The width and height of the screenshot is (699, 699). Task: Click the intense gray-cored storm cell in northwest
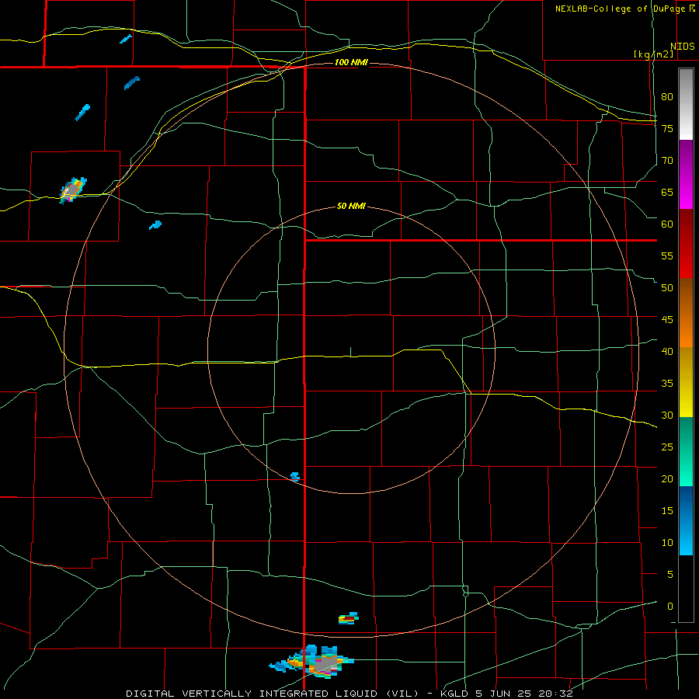pyautogui.click(x=73, y=190)
